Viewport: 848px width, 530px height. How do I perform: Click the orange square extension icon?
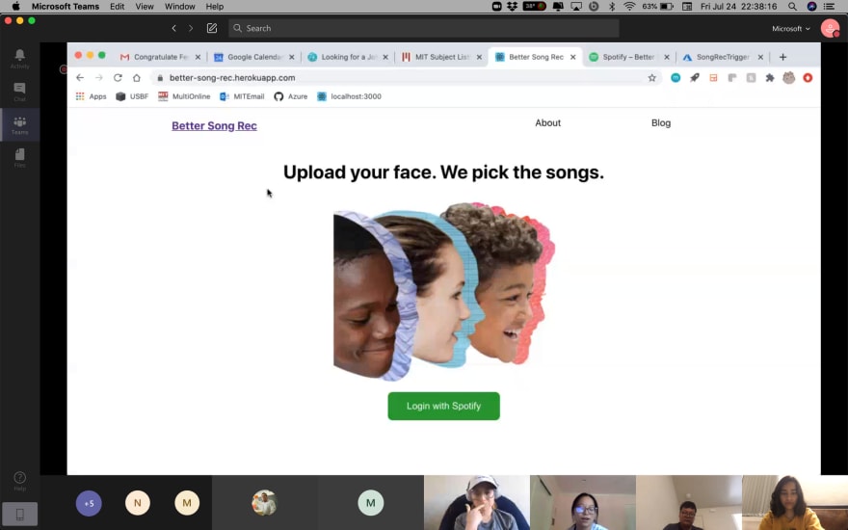click(x=713, y=78)
